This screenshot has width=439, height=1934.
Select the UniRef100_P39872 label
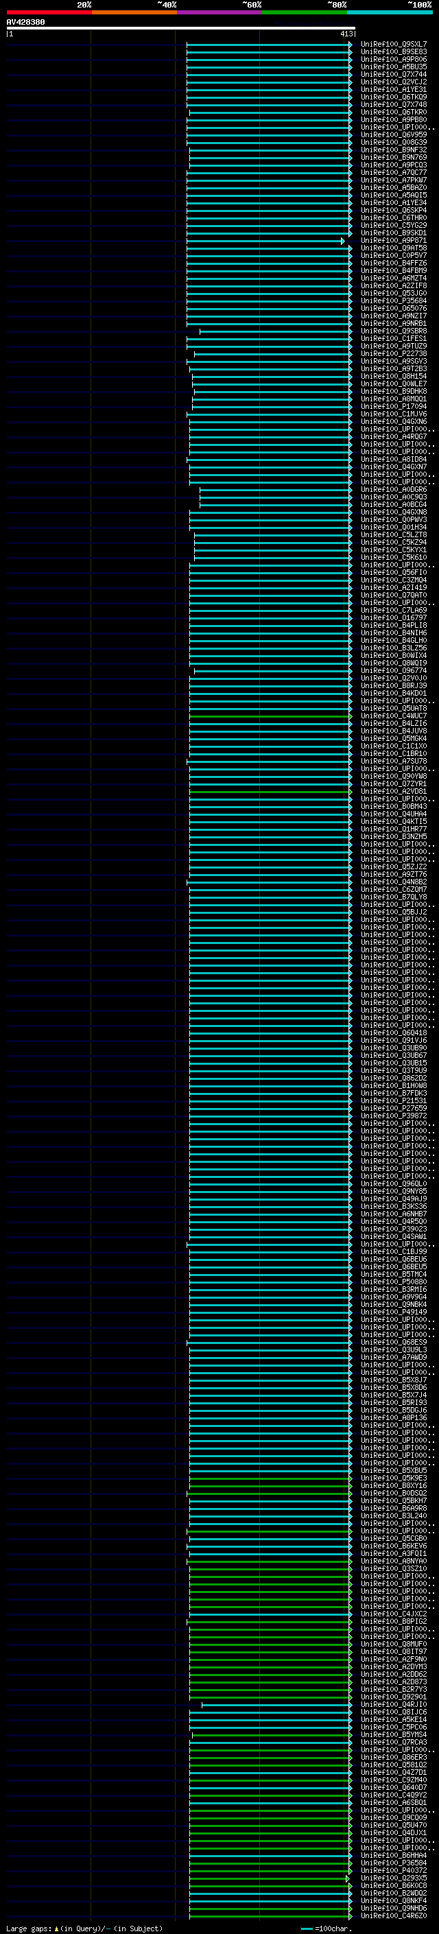pyautogui.click(x=393, y=1116)
